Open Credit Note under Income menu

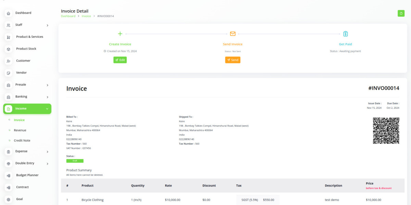tap(22, 140)
